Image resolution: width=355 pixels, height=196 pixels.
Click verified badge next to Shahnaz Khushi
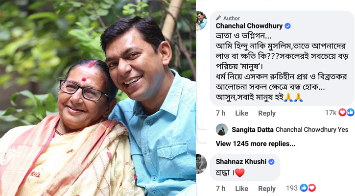coord(272,161)
